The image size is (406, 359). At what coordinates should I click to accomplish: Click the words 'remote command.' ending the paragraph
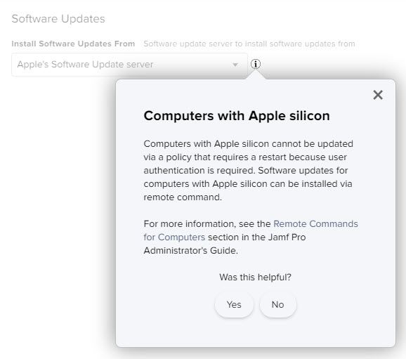point(183,197)
